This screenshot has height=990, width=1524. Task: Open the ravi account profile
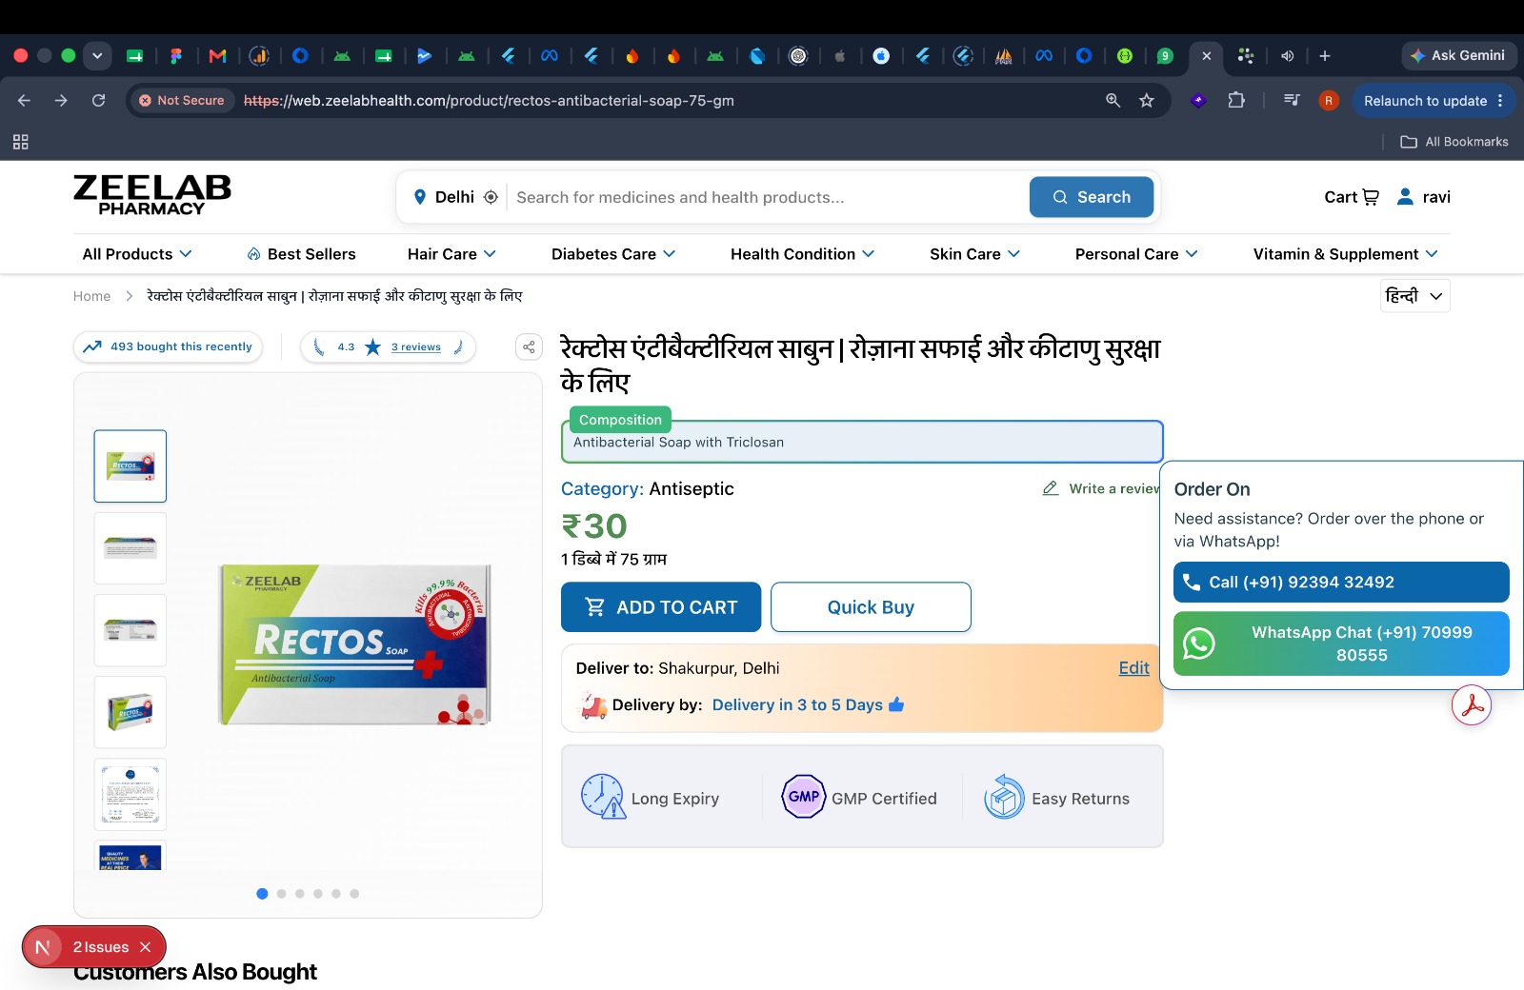point(1424,197)
